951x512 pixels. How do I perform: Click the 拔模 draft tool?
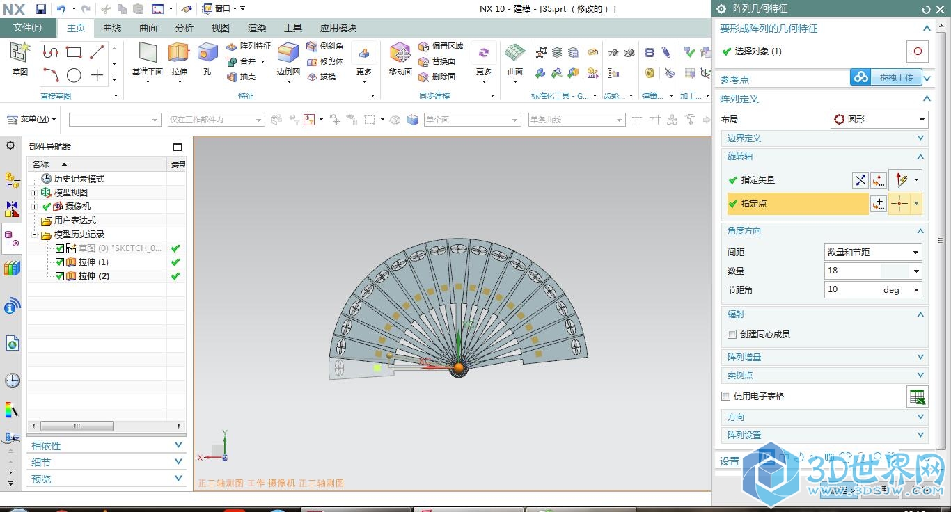point(322,77)
